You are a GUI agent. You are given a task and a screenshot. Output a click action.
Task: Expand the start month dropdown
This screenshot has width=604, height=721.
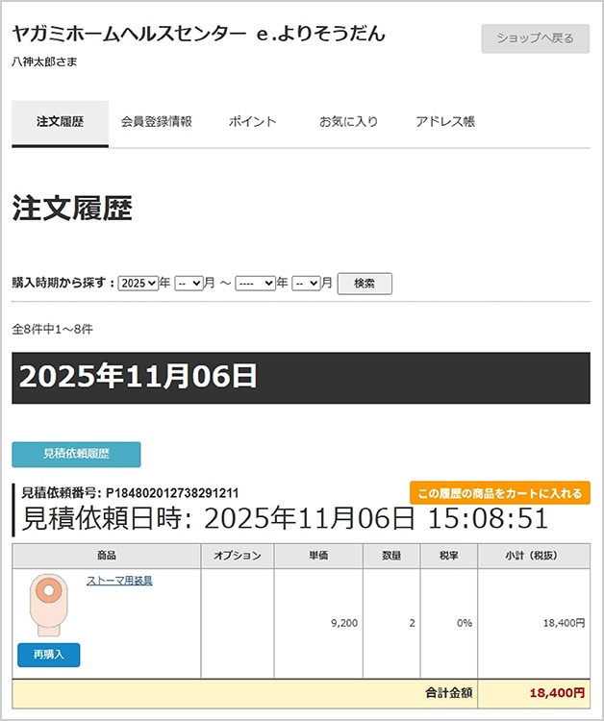189,284
